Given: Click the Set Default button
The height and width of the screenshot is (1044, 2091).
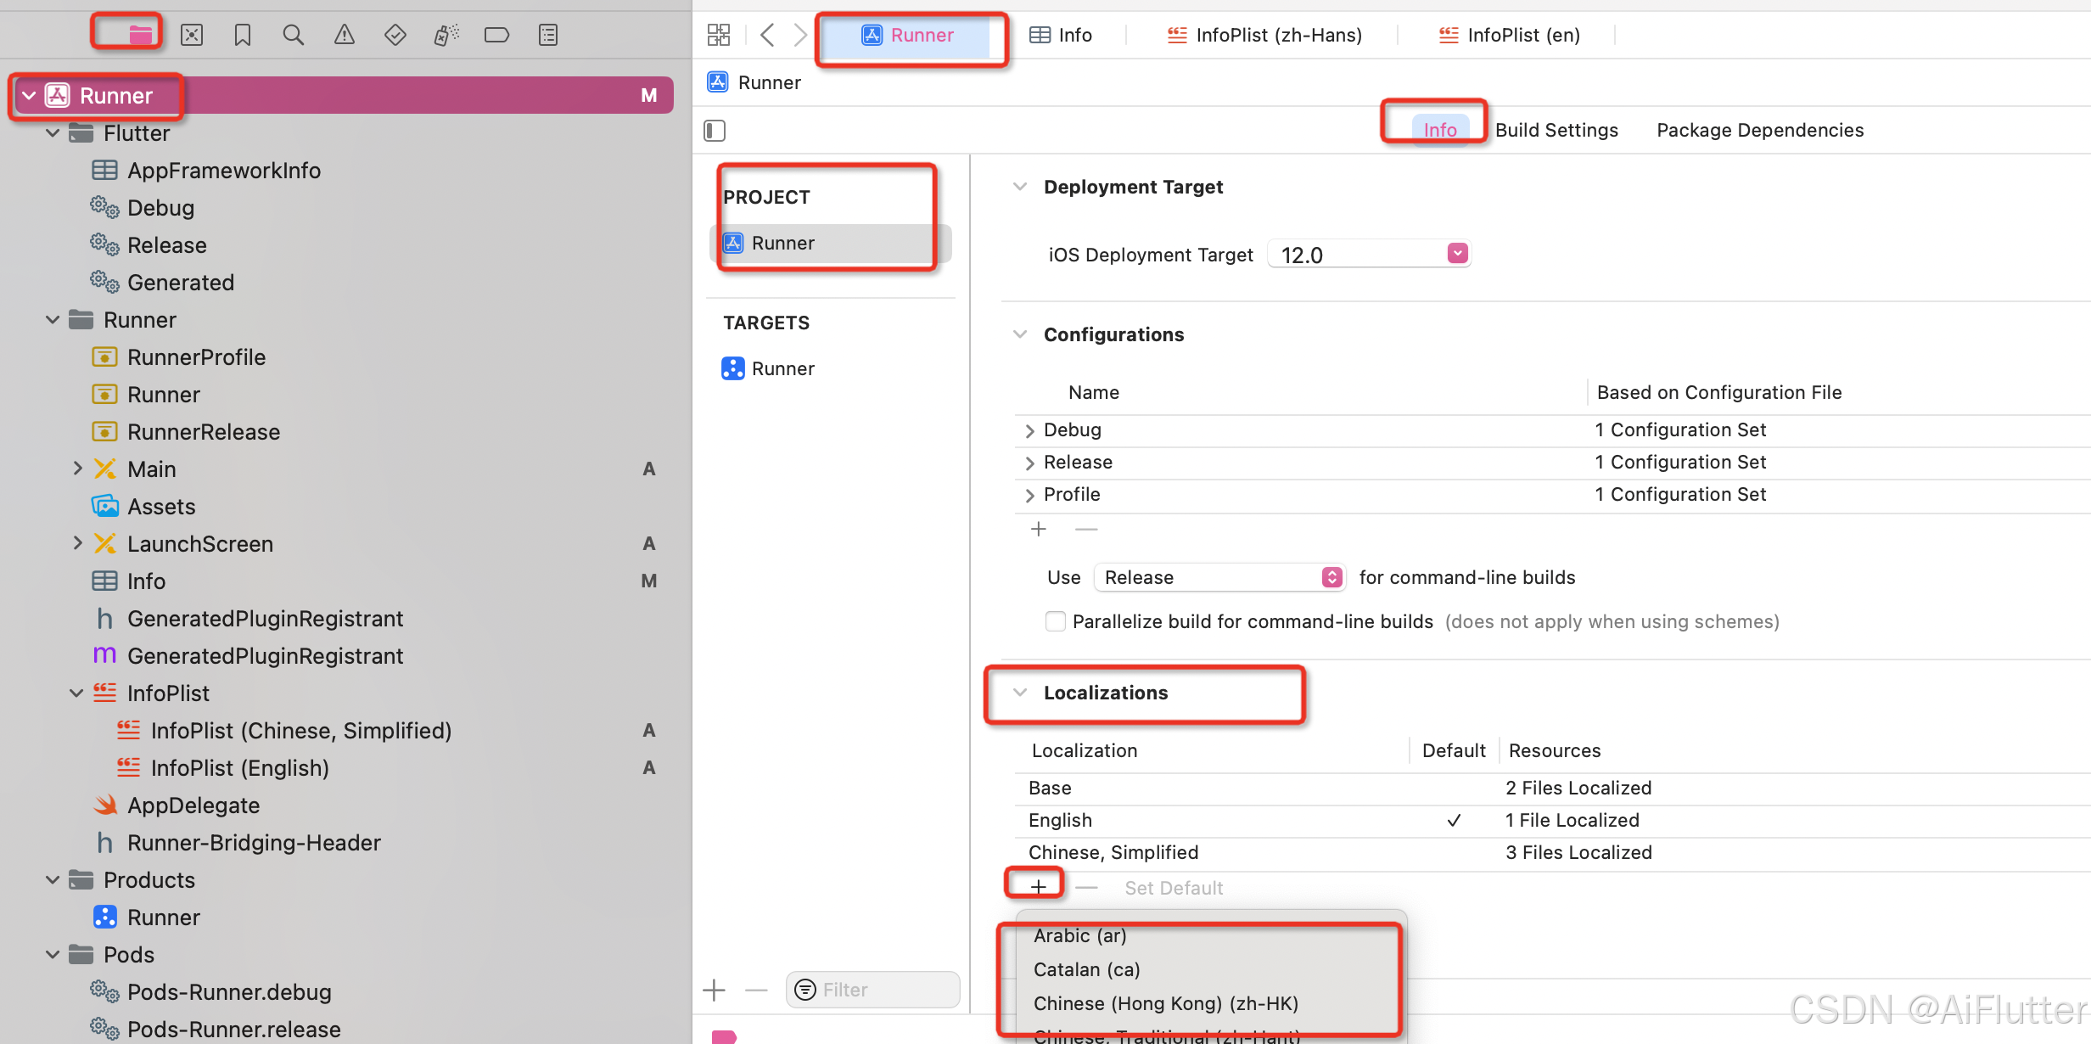Looking at the screenshot, I should [x=1174, y=888].
